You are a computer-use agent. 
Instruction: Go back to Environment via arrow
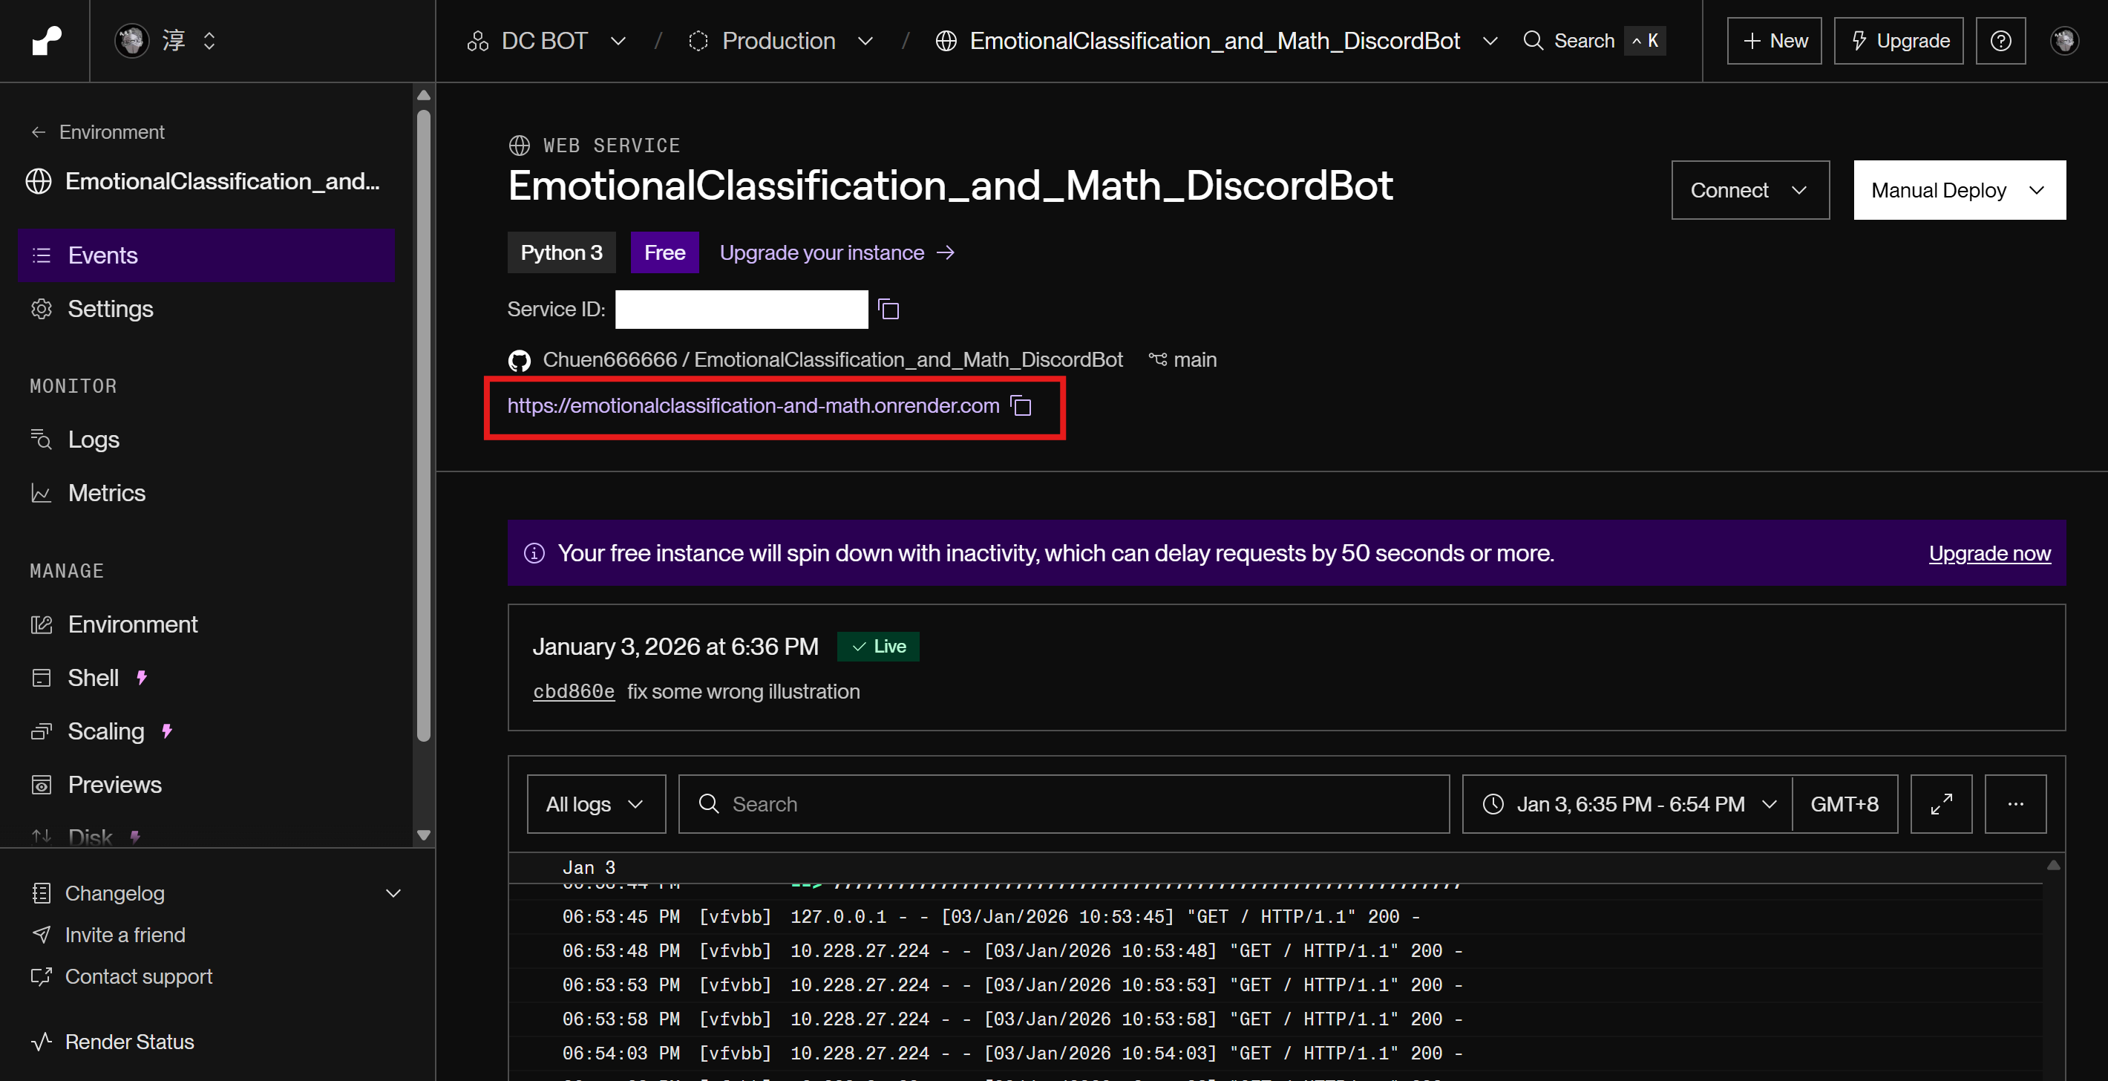tap(39, 133)
